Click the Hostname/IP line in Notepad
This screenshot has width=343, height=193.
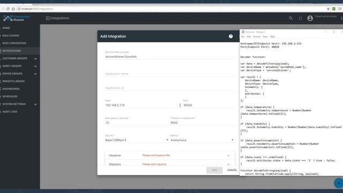tap(271, 43)
